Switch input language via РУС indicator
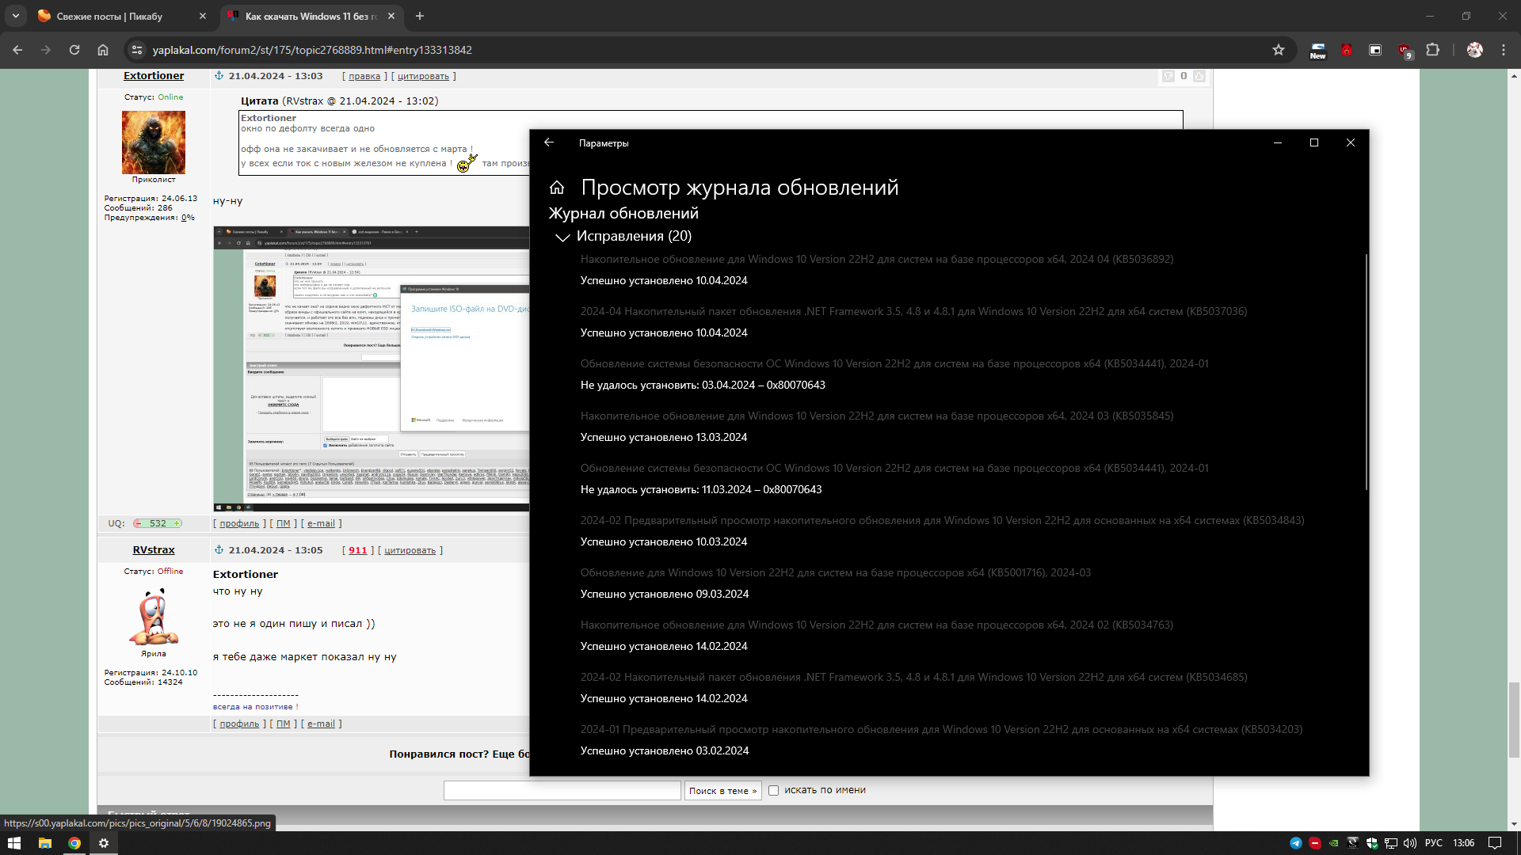 pyautogui.click(x=1434, y=843)
